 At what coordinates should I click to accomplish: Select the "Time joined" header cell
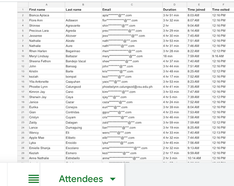[198, 9]
